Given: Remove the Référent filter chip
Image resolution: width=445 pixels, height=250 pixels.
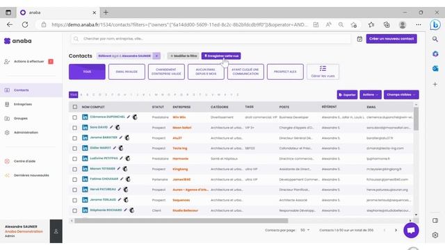Looking at the screenshot, I should tap(156, 56).
